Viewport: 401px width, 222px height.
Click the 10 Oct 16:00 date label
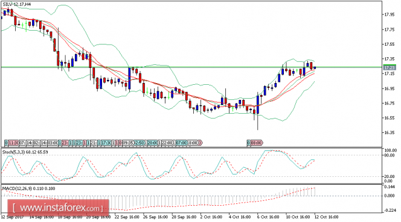point(298,217)
